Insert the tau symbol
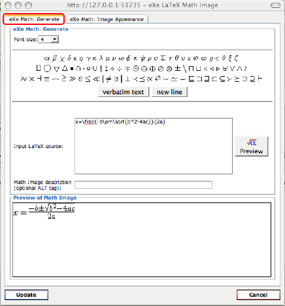 coord(171,58)
